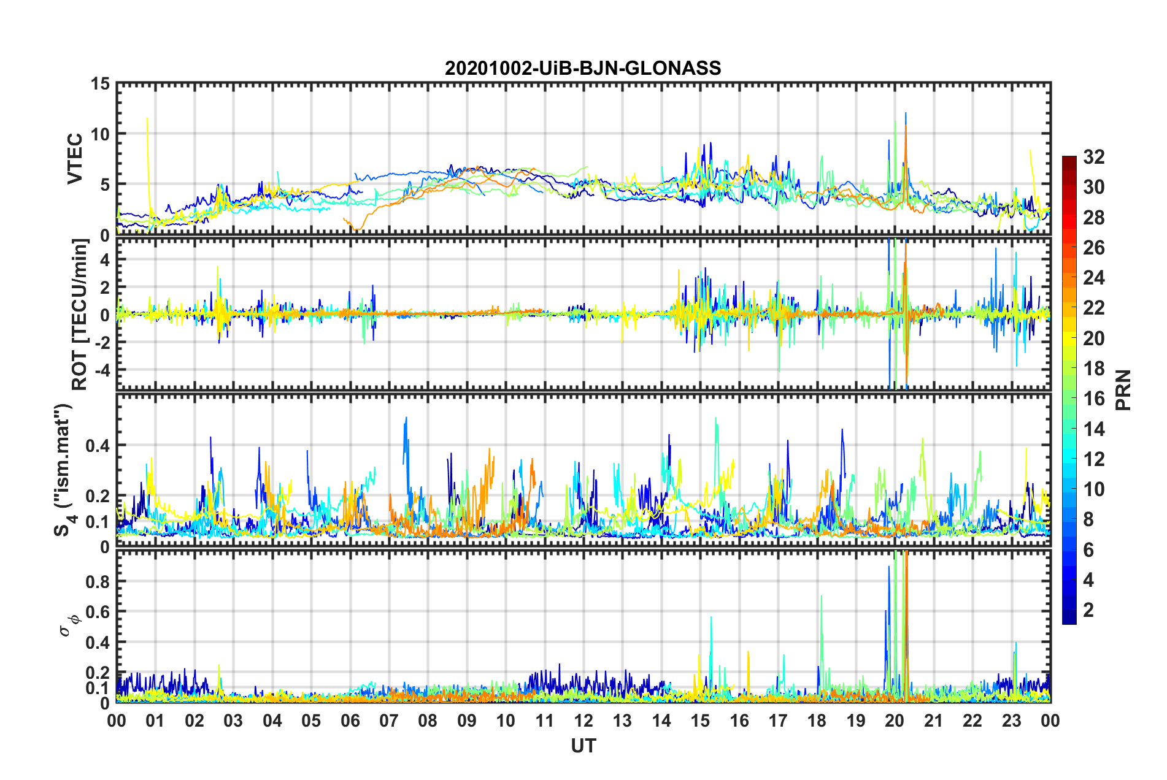Click colorbar tick label 2
Image resolution: width=1167 pixels, height=780 pixels.
pos(1088,610)
